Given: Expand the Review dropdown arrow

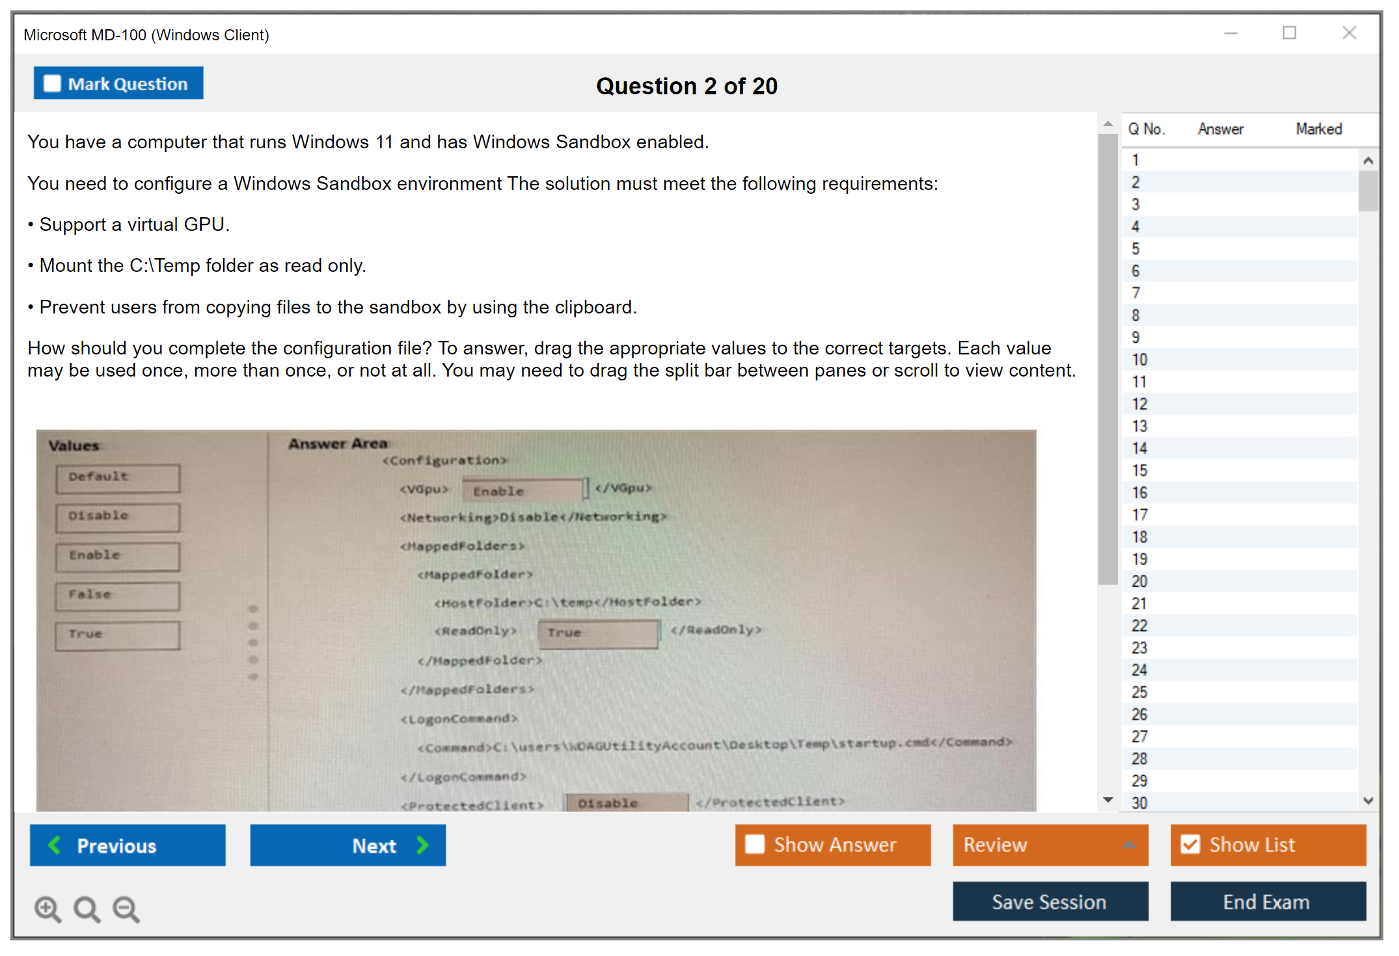Looking at the screenshot, I should tap(1129, 845).
